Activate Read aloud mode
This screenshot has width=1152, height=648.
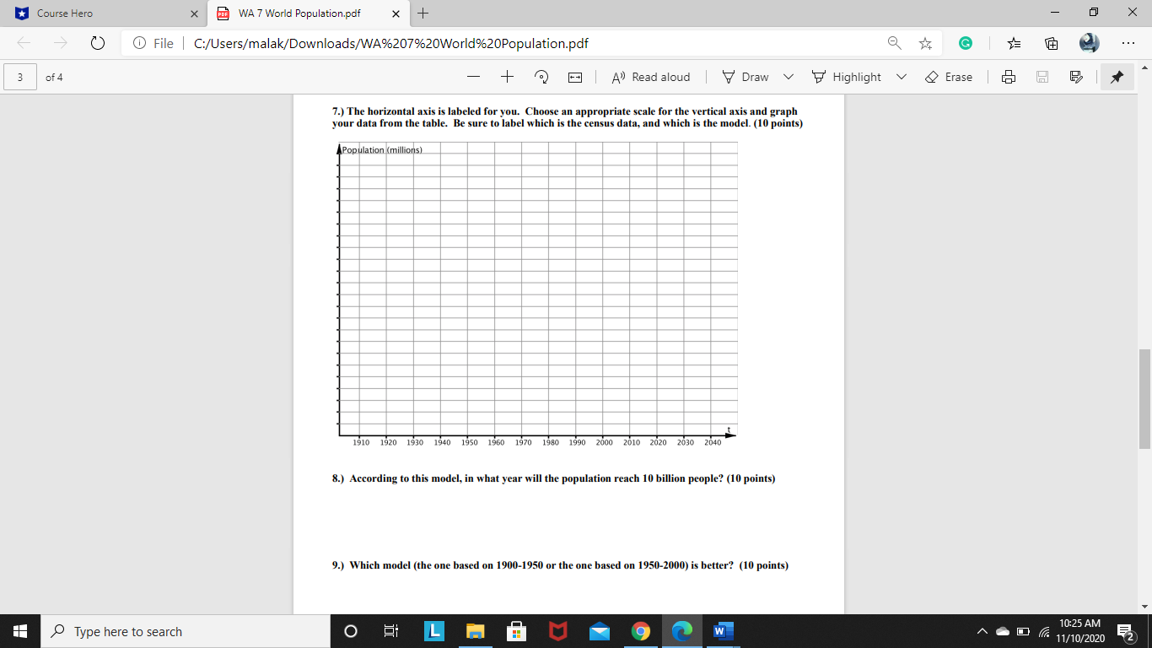pyautogui.click(x=650, y=77)
